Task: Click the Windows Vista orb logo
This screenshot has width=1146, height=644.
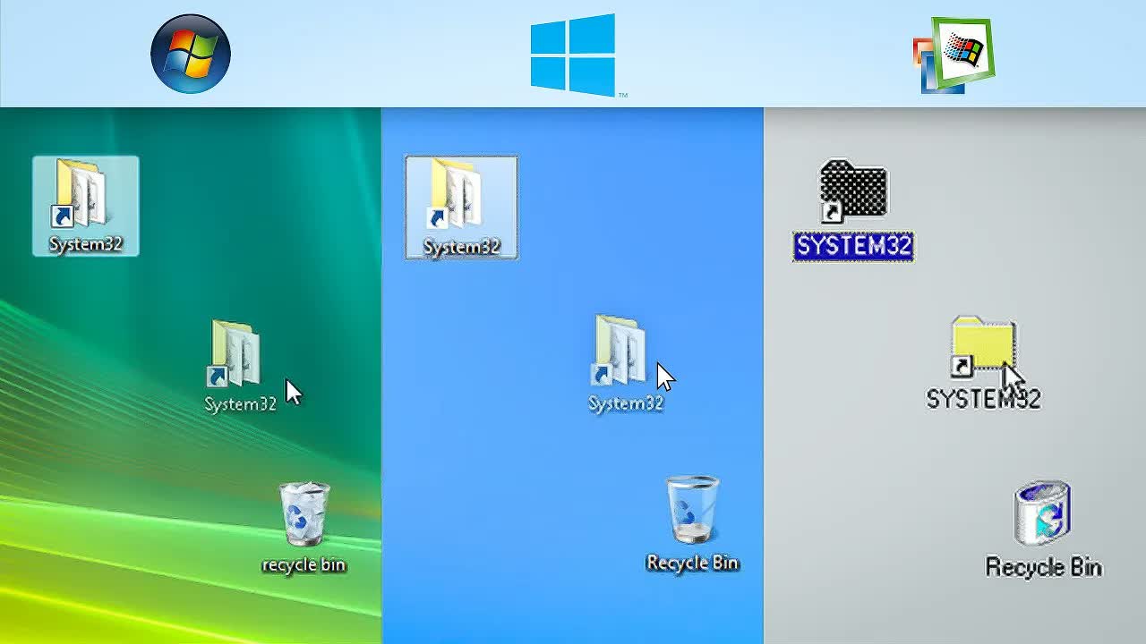Action: 191,54
